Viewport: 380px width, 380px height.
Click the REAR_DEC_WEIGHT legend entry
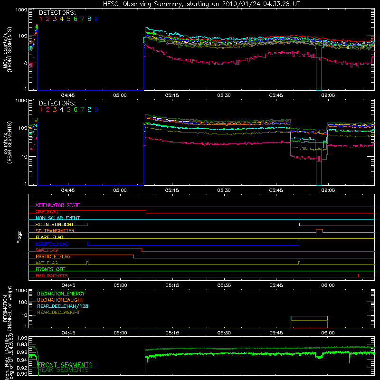click(58, 313)
